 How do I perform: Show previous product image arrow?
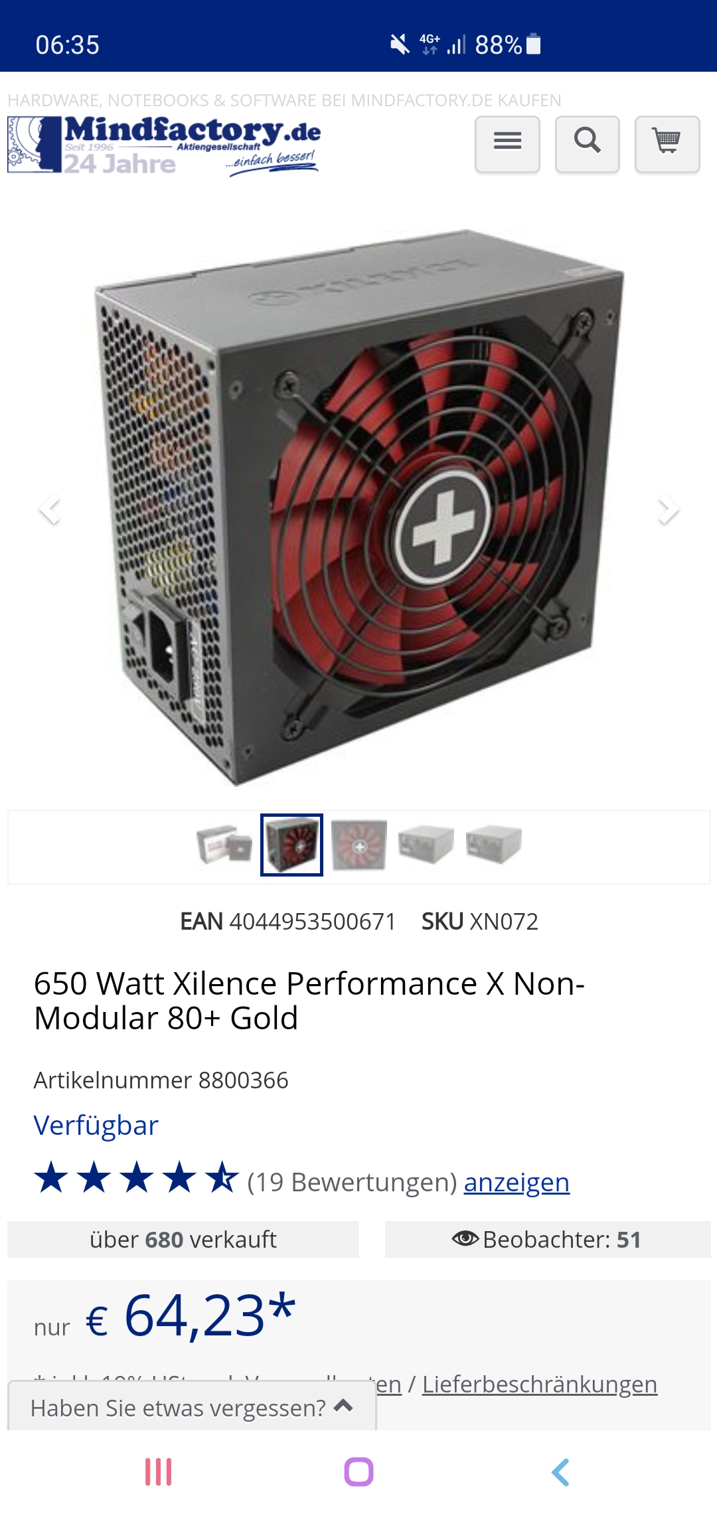(x=50, y=509)
